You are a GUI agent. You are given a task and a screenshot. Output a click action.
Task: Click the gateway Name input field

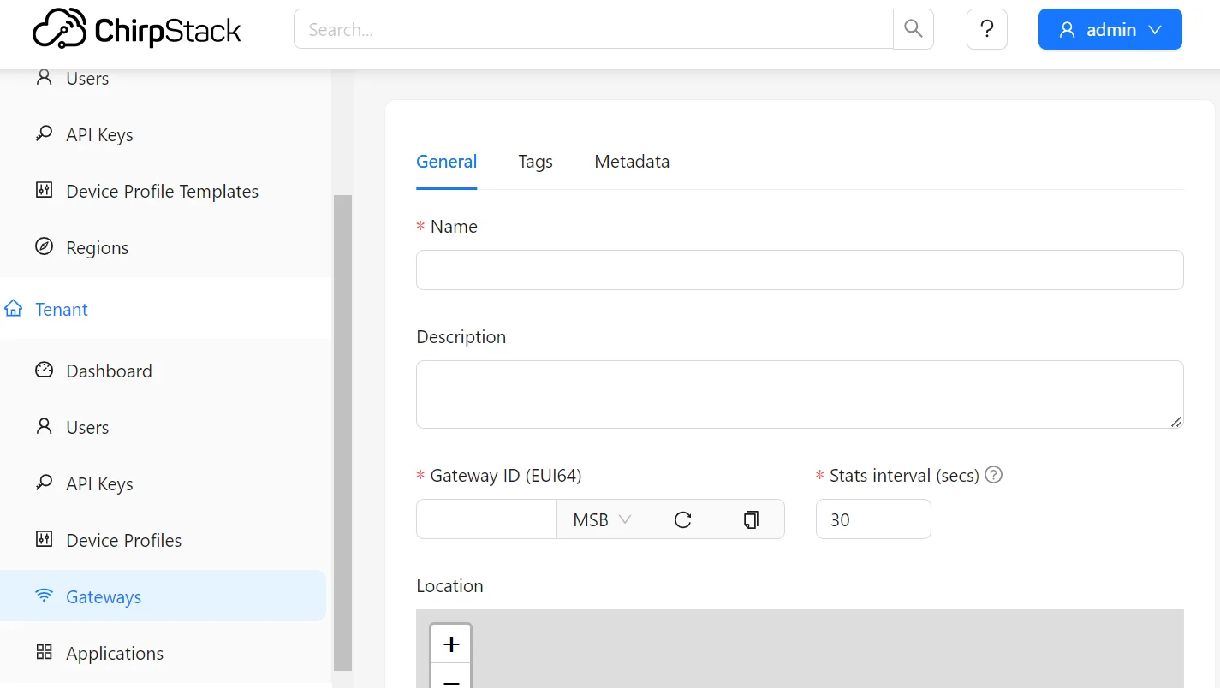coord(799,270)
